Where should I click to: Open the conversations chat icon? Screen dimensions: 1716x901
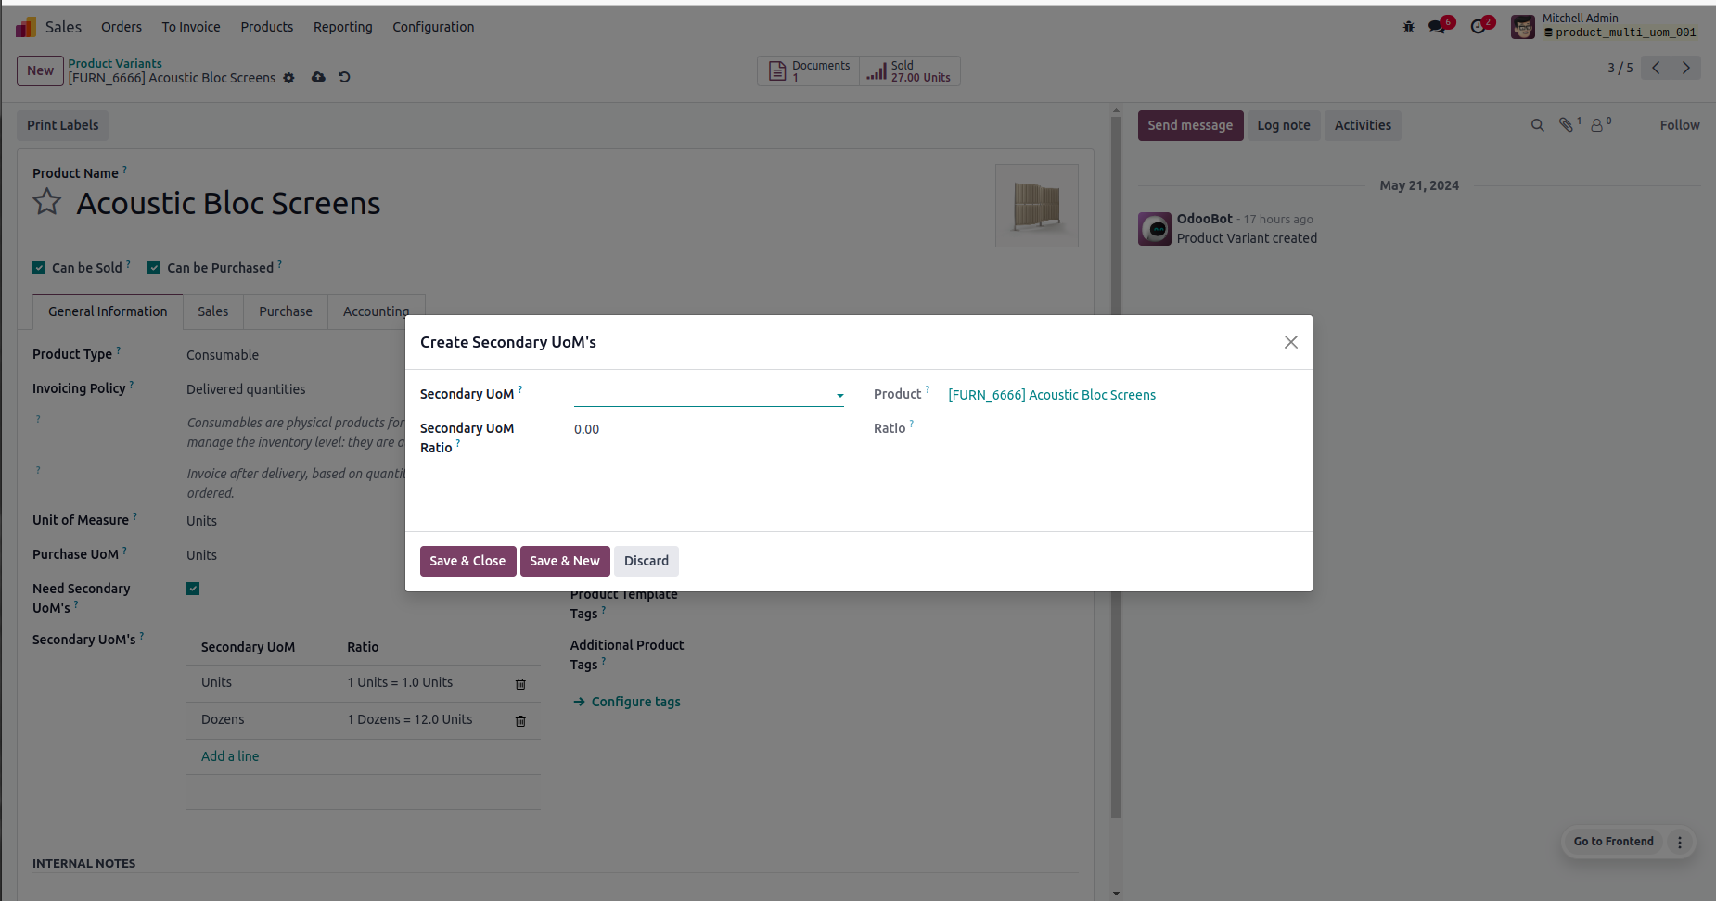click(x=1438, y=27)
